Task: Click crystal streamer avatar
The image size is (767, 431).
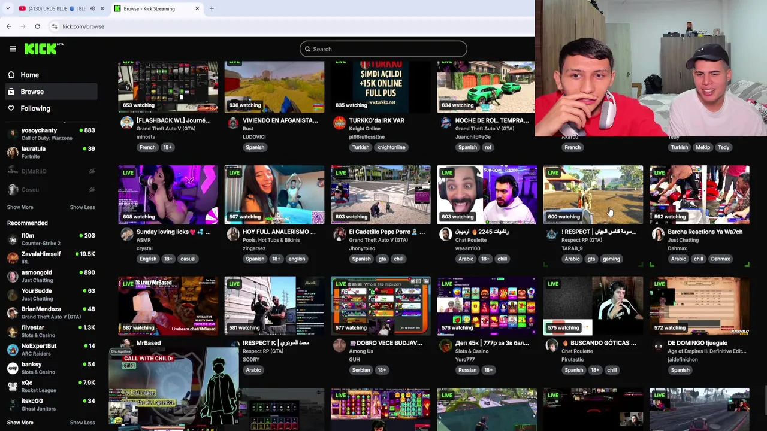Action: tap(126, 234)
